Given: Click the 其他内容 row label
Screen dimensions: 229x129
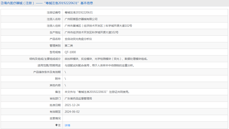Looking at the screenshot, I should click(55, 85).
